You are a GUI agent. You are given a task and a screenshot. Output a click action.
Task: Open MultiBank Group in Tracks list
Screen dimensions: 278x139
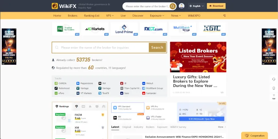(153, 88)
